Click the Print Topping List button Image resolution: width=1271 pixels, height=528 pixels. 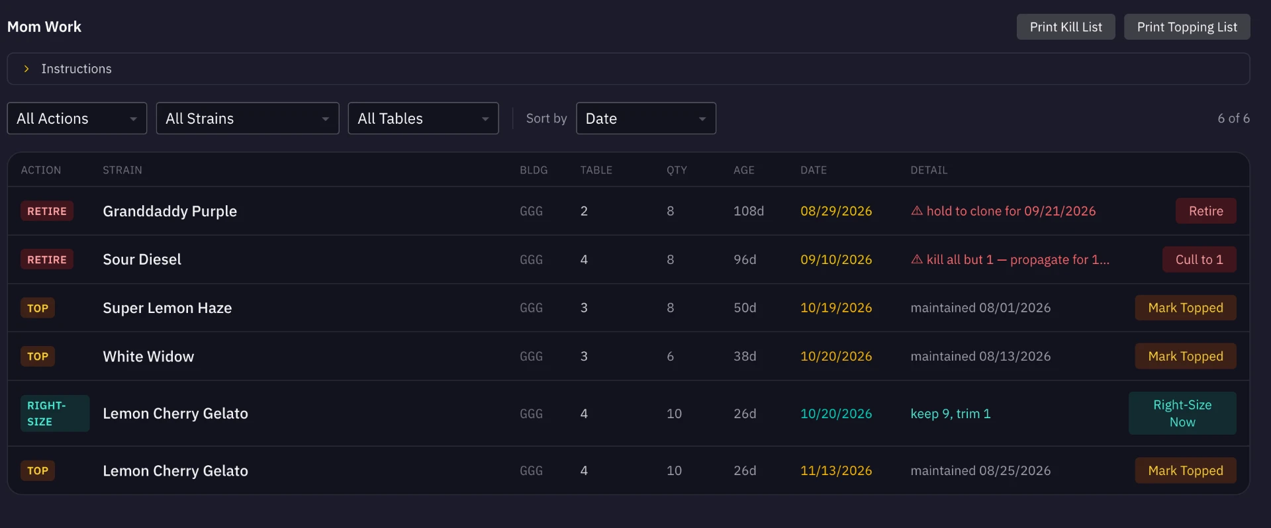(x=1187, y=27)
